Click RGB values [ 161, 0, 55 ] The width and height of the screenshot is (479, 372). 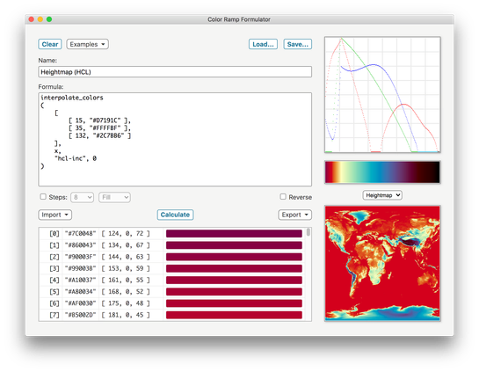coord(126,280)
